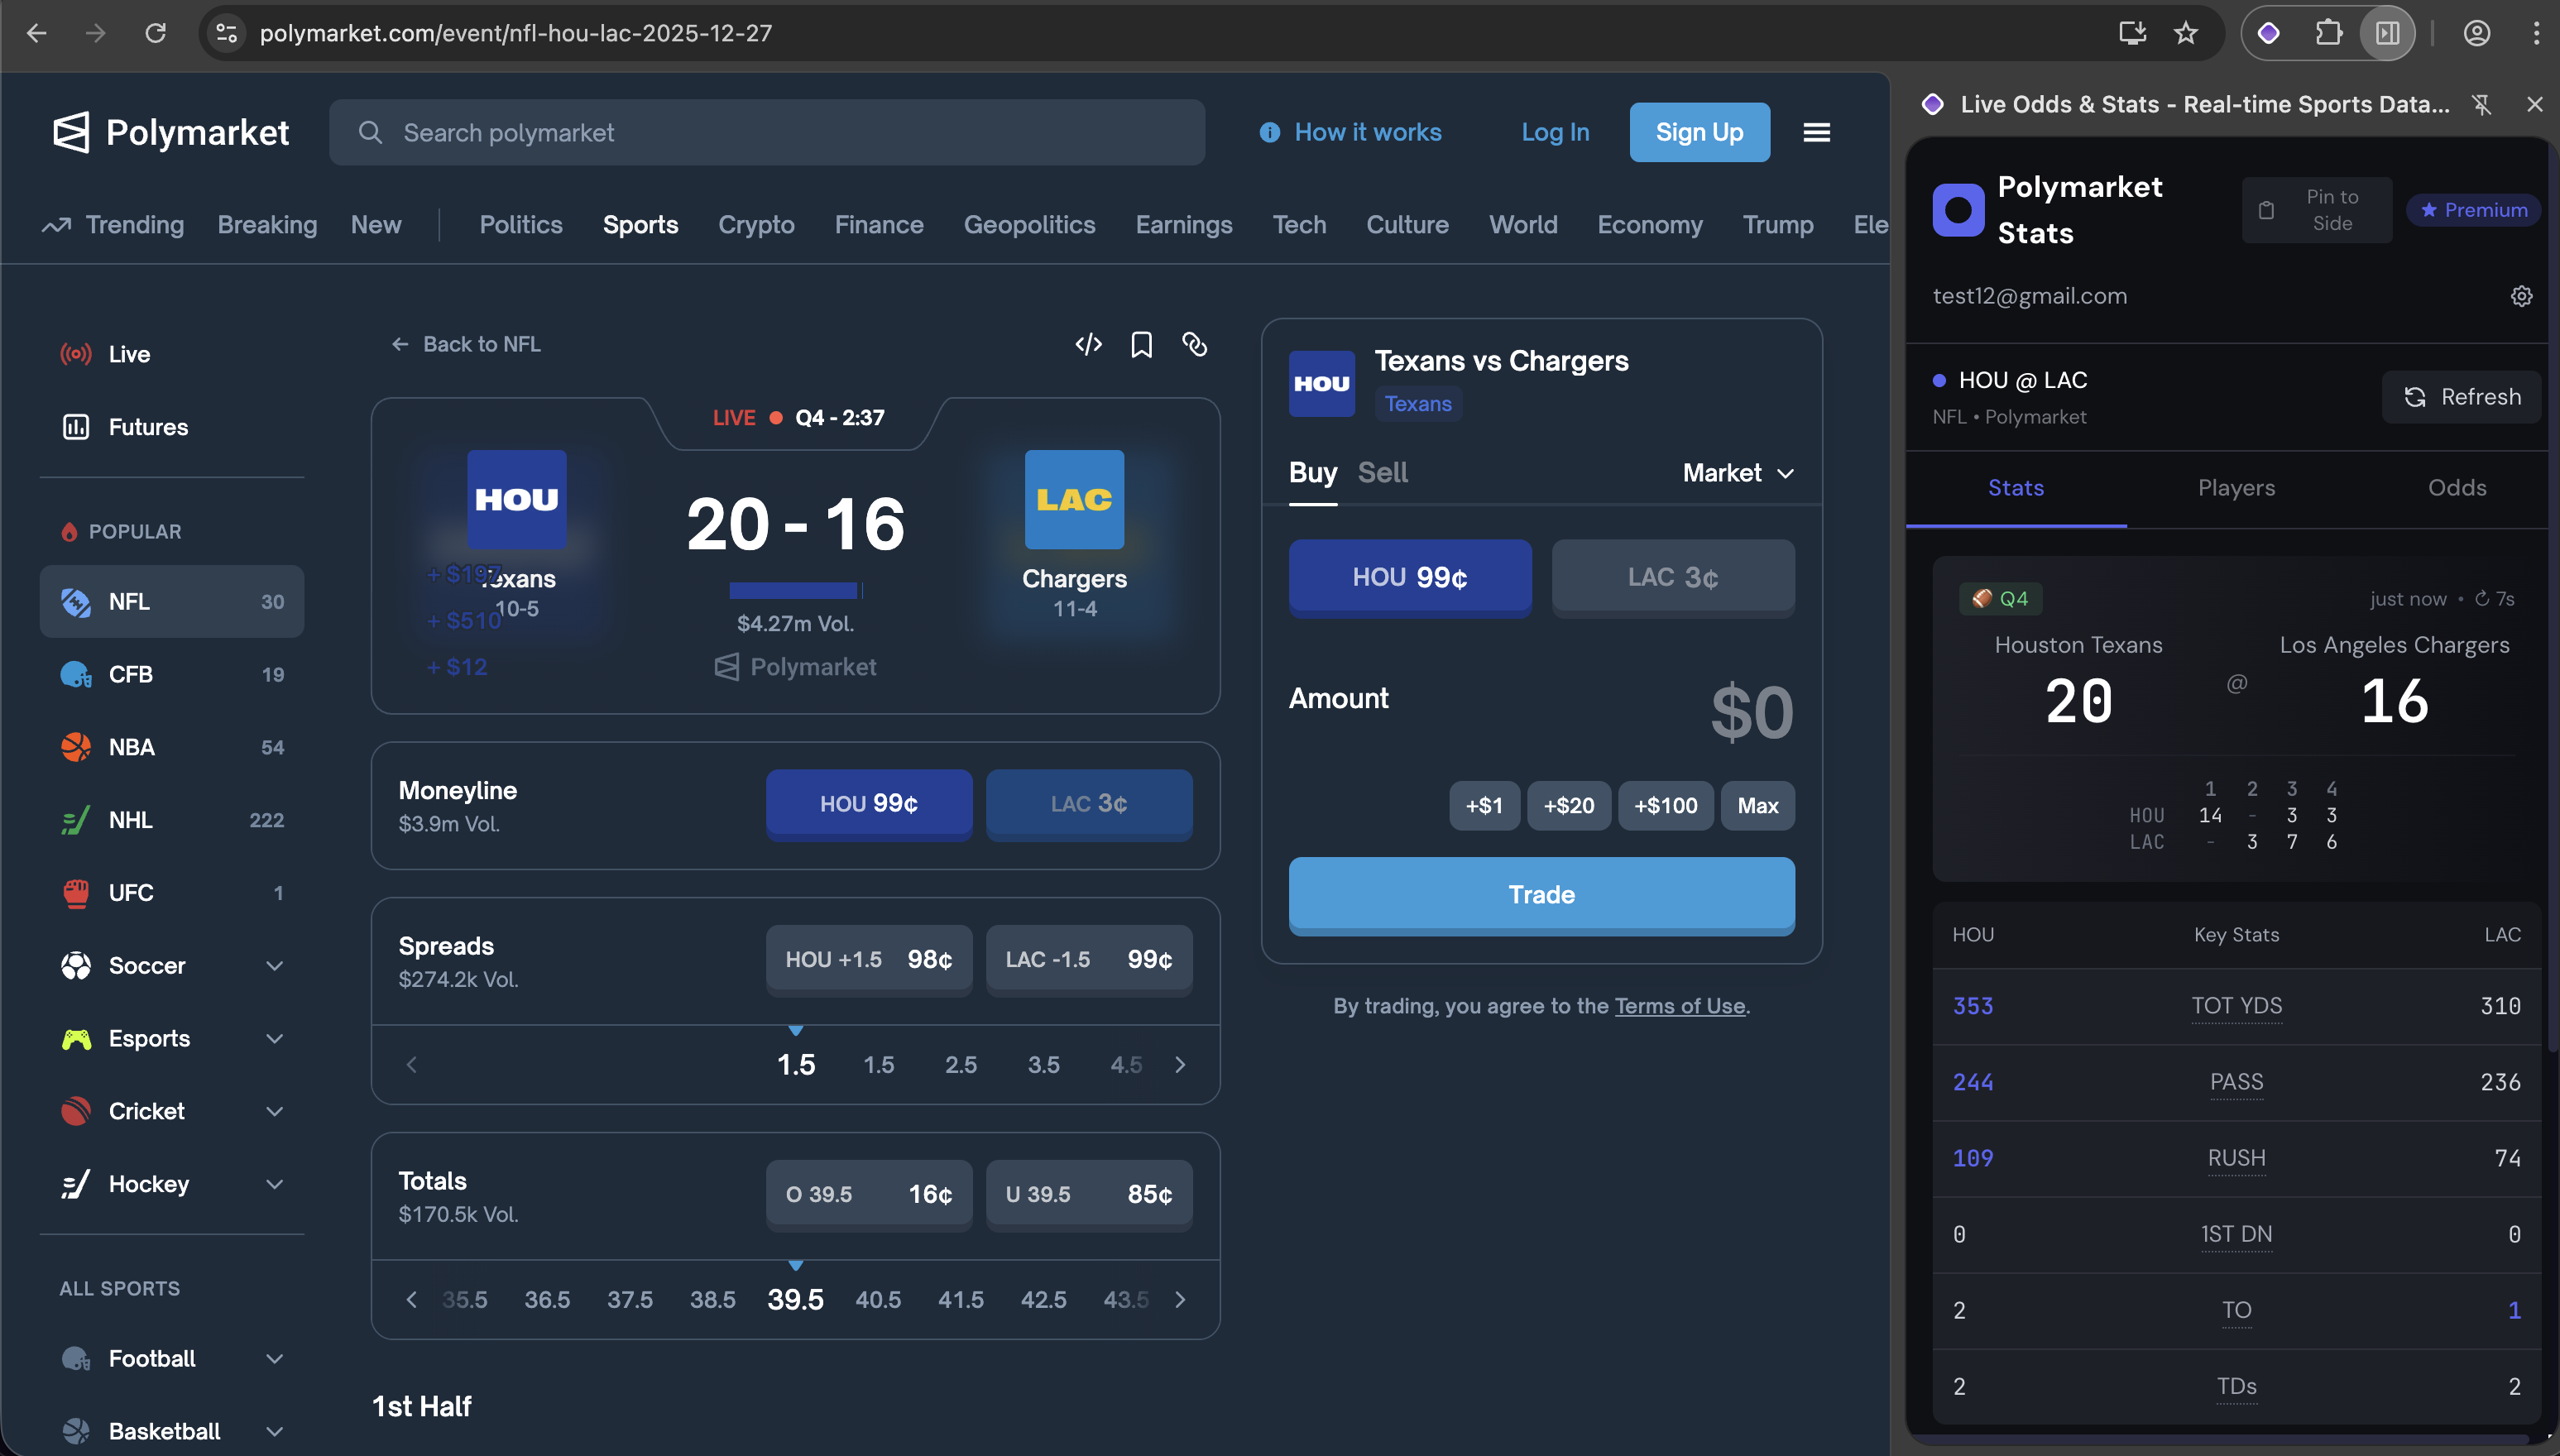Open the Terms of Use link

click(1679, 1006)
